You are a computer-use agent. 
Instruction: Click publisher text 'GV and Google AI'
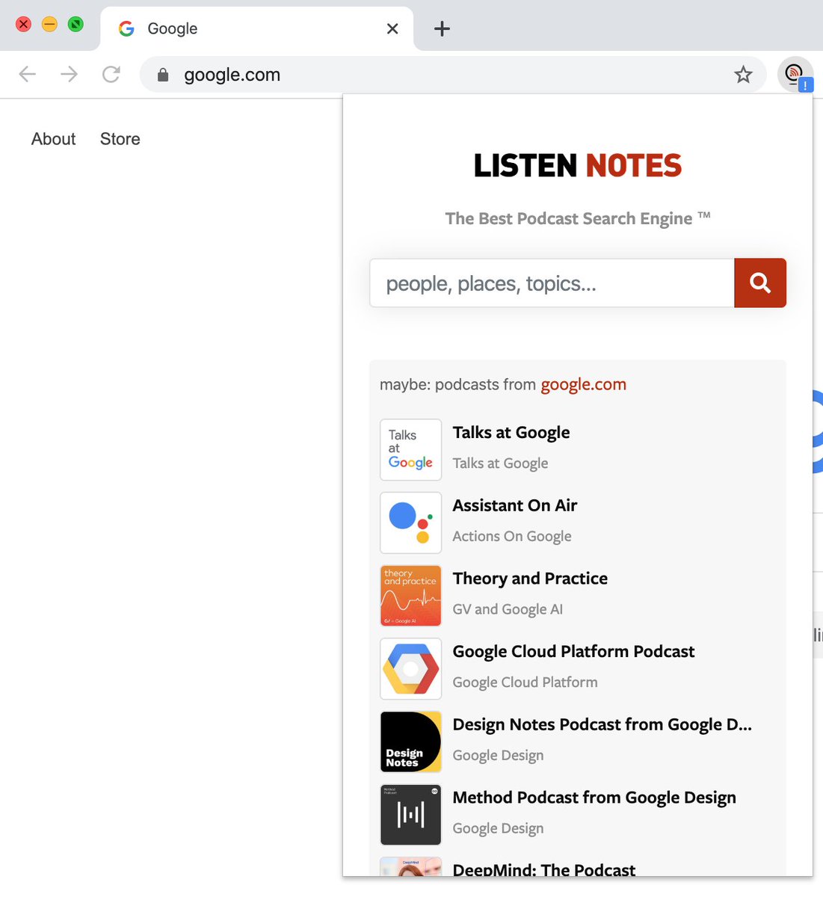[x=508, y=609]
